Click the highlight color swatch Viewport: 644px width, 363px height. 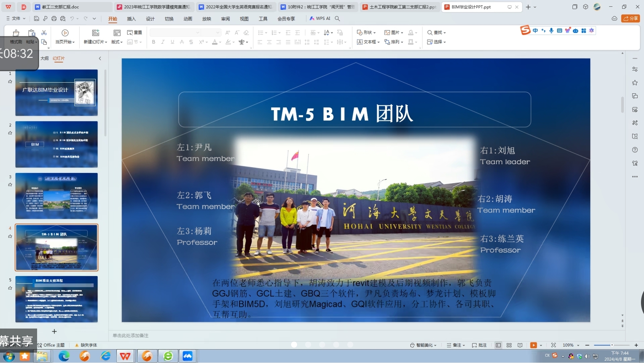point(228,42)
